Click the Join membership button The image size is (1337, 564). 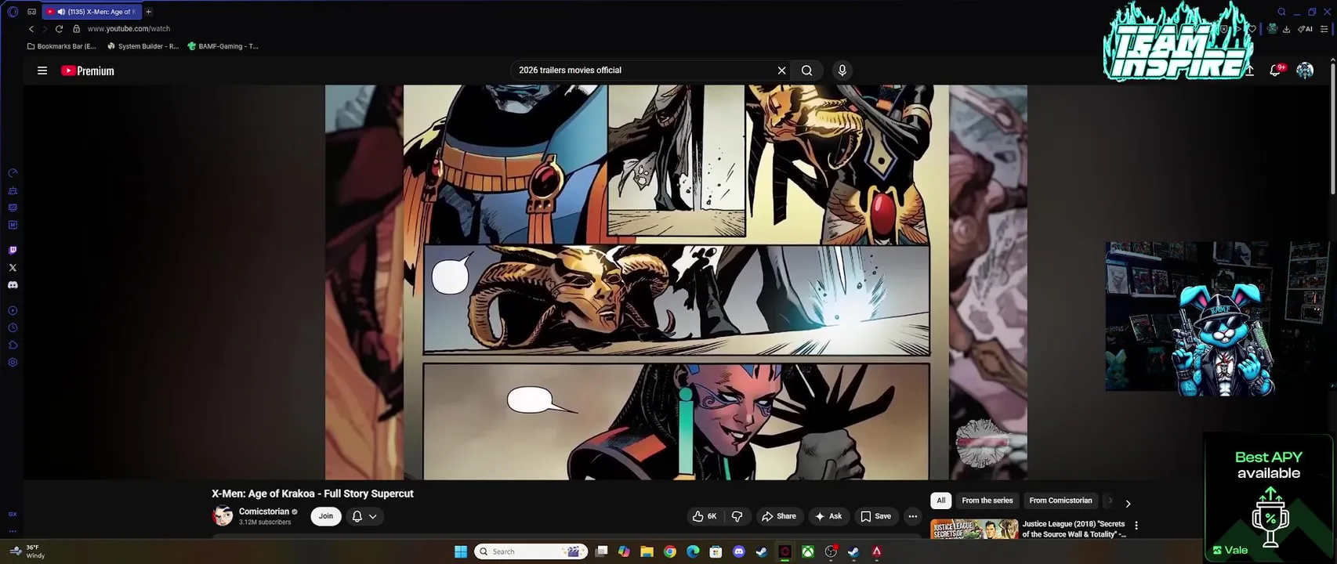(x=326, y=516)
